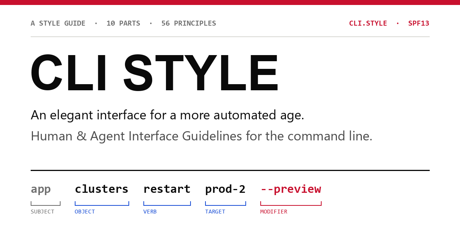The height and width of the screenshot is (241, 460).
Task: Click the blue OBJECT label
Action: [85, 212]
